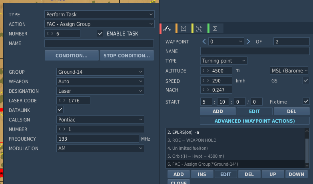This screenshot has width=313, height=184.
Task: Increase altitude 4500 arrow
Action: (208, 70)
